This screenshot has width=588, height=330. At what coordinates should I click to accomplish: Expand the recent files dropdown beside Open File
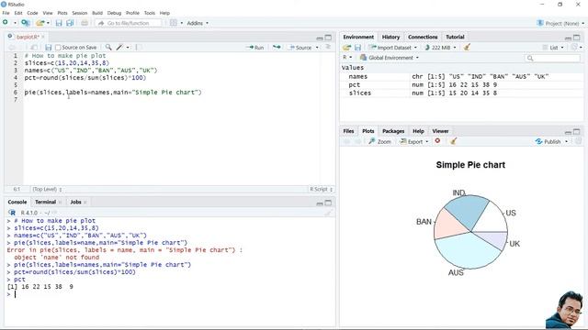click(48, 23)
